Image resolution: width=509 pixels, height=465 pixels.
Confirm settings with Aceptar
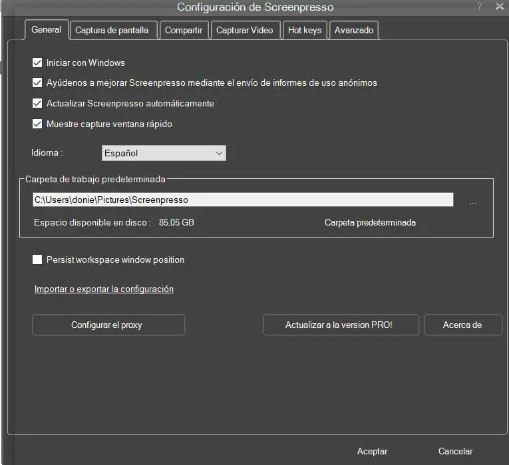[x=373, y=452]
